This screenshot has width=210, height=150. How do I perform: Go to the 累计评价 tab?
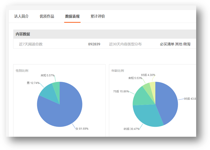tap(98, 17)
